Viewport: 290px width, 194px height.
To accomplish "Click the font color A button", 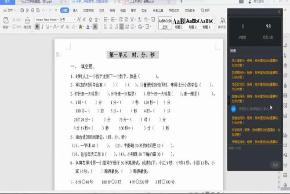I will point(88,27).
